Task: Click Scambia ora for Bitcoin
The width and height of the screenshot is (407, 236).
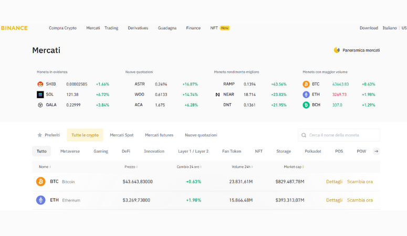Action: click(360, 181)
